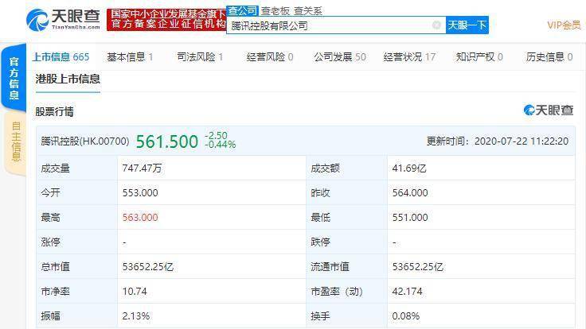Image resolution: width=586 pixels, height=329 pixels.
Task: Click the 成交量 row label
Action: pyautogui.click(x=55, y=168)
